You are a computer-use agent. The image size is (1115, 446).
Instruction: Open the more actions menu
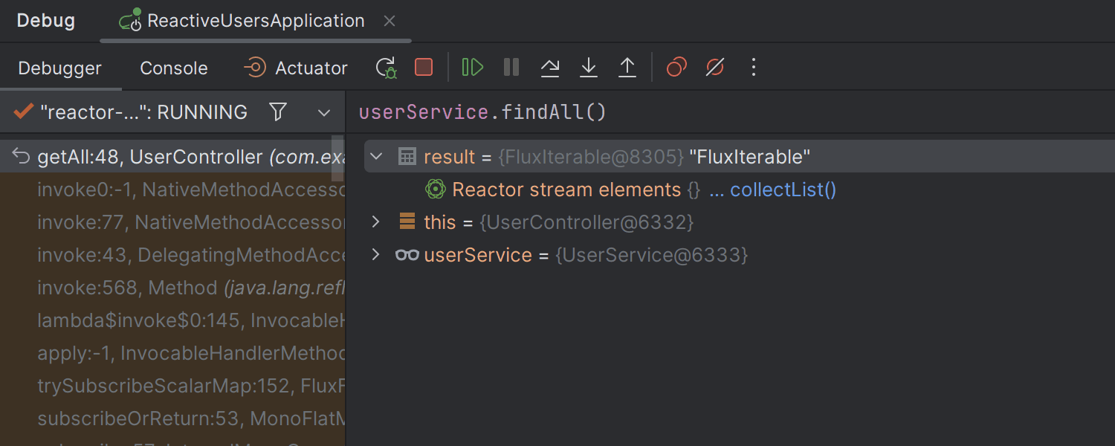point(754,68)
